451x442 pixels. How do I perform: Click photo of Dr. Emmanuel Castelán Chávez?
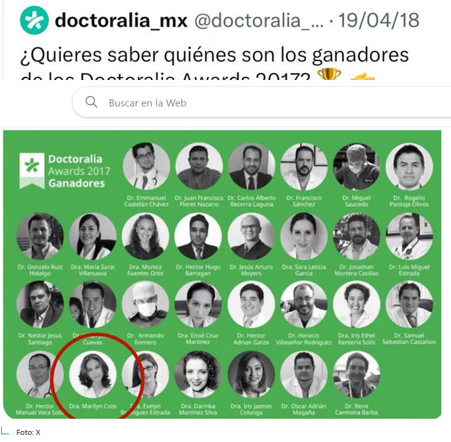(x=146, y=166)
